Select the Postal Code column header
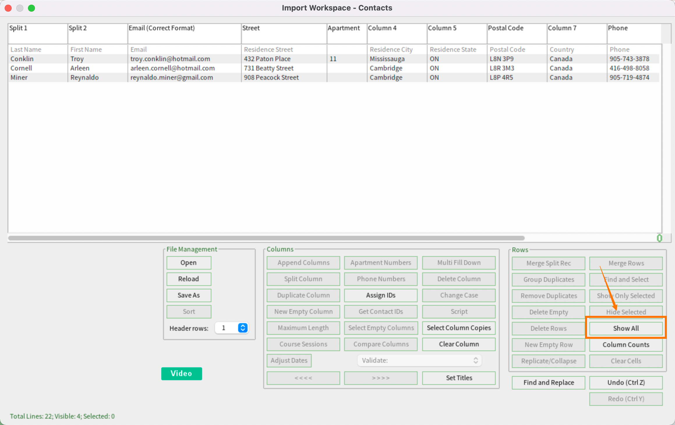The width and height of the screenshot is (675, 425). [x=517, y=34]
